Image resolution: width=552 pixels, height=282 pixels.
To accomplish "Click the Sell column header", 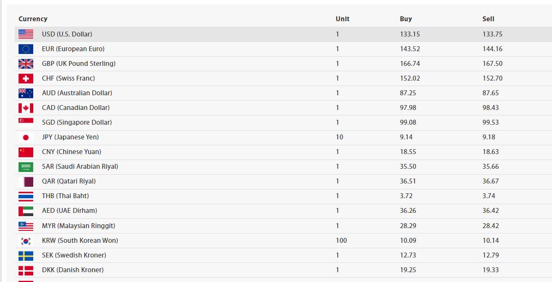I will click(488, 19).
